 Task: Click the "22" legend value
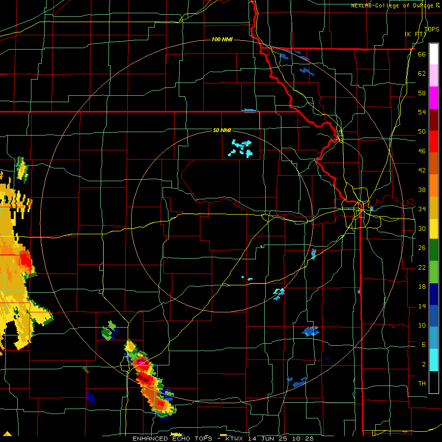click(422, 267)
